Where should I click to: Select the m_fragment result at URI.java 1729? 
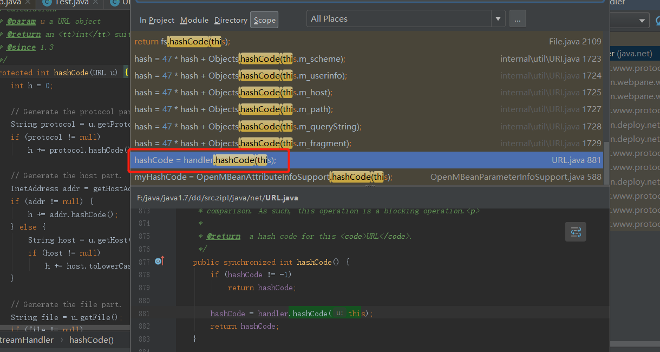click(368, 143)
